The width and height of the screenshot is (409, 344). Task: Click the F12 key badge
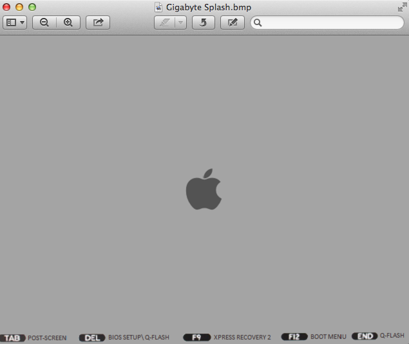coord(294,337)
